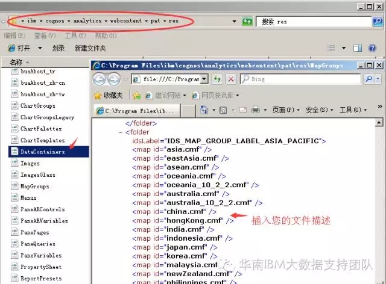The height and width of the screenshot is (284, 386).
Task: Open the 查看(V) menu in Explorer
Action: tap(45, 35)
